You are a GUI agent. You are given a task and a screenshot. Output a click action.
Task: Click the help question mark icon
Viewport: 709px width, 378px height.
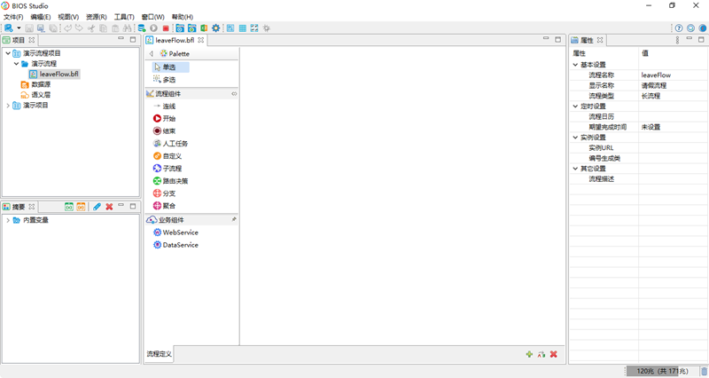pyautogui.click(x=679, y=28)
